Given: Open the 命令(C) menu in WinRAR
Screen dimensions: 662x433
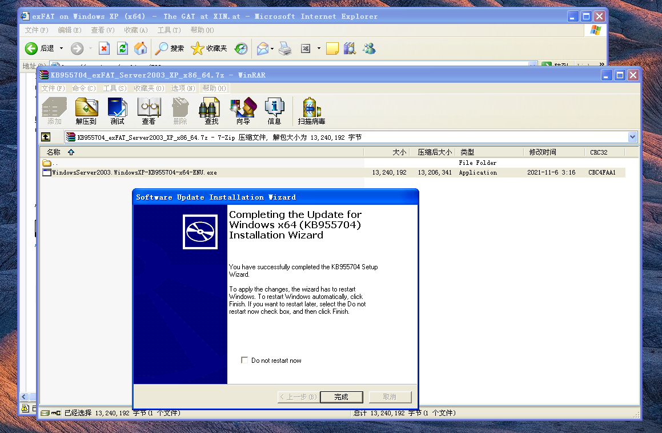Looking at the screenshot, I should pos(84,88).
